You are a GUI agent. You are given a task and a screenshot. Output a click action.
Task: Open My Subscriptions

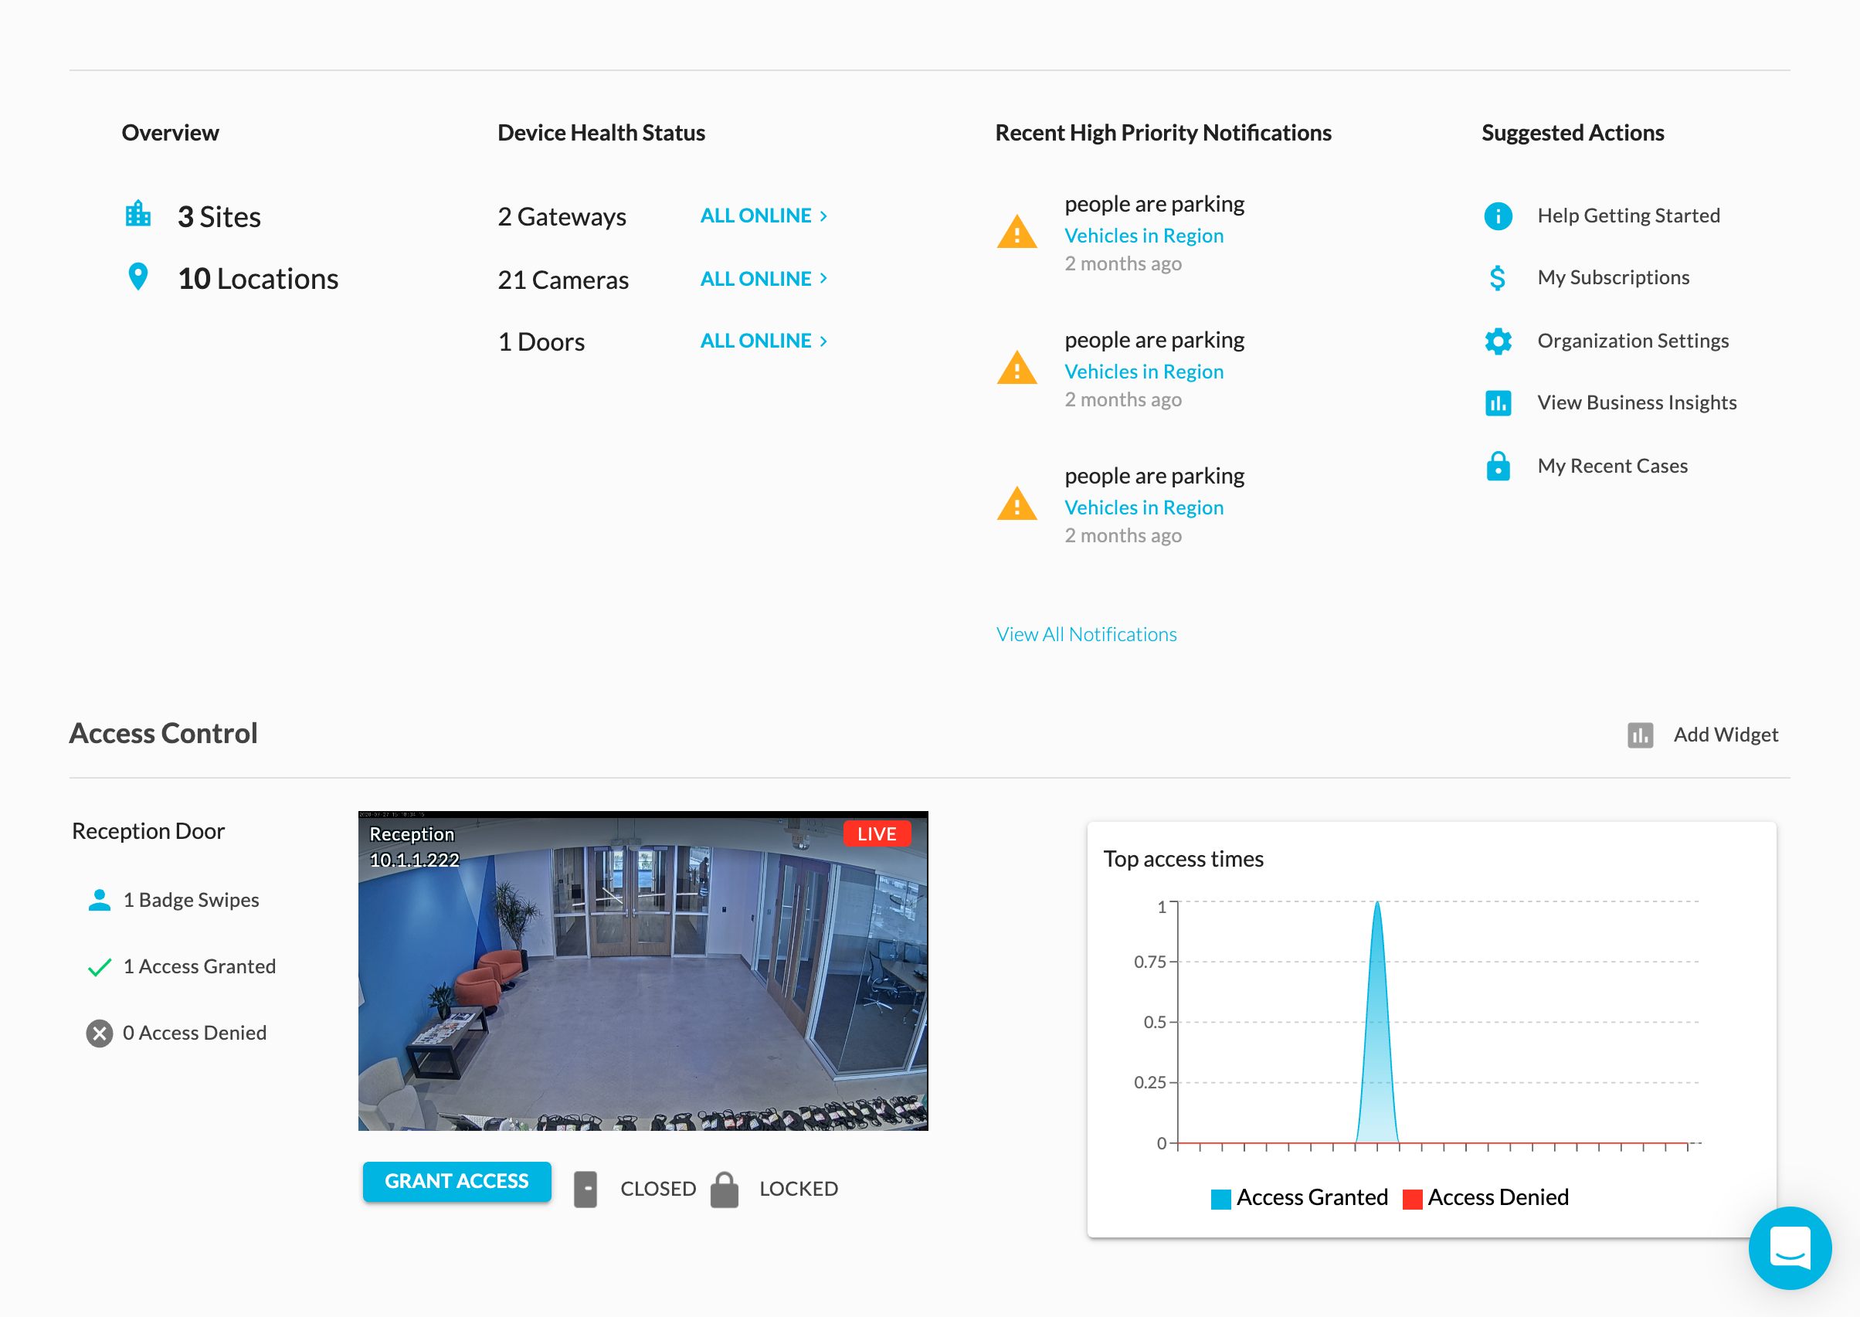[x=1613, y=278]
